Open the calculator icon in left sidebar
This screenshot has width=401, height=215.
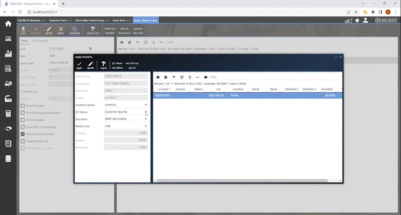(x=8, y=114)
